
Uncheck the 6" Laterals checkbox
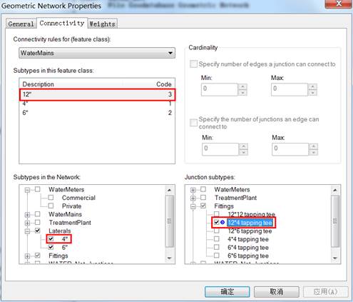[51, 247]
